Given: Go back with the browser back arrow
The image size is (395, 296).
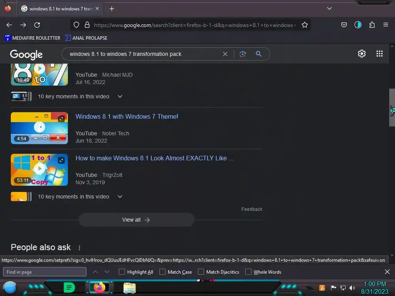Looking at the screenshot, I should tap(9, 25).
